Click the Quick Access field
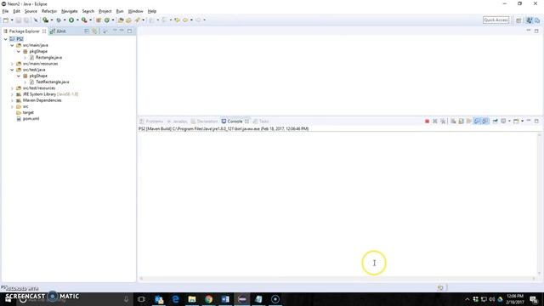The height and width of the screenshot is (306, 544). click(496, 20)
